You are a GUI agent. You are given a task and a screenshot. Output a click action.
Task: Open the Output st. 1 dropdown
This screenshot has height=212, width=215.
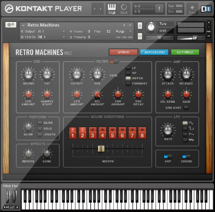tap(43, 32)
